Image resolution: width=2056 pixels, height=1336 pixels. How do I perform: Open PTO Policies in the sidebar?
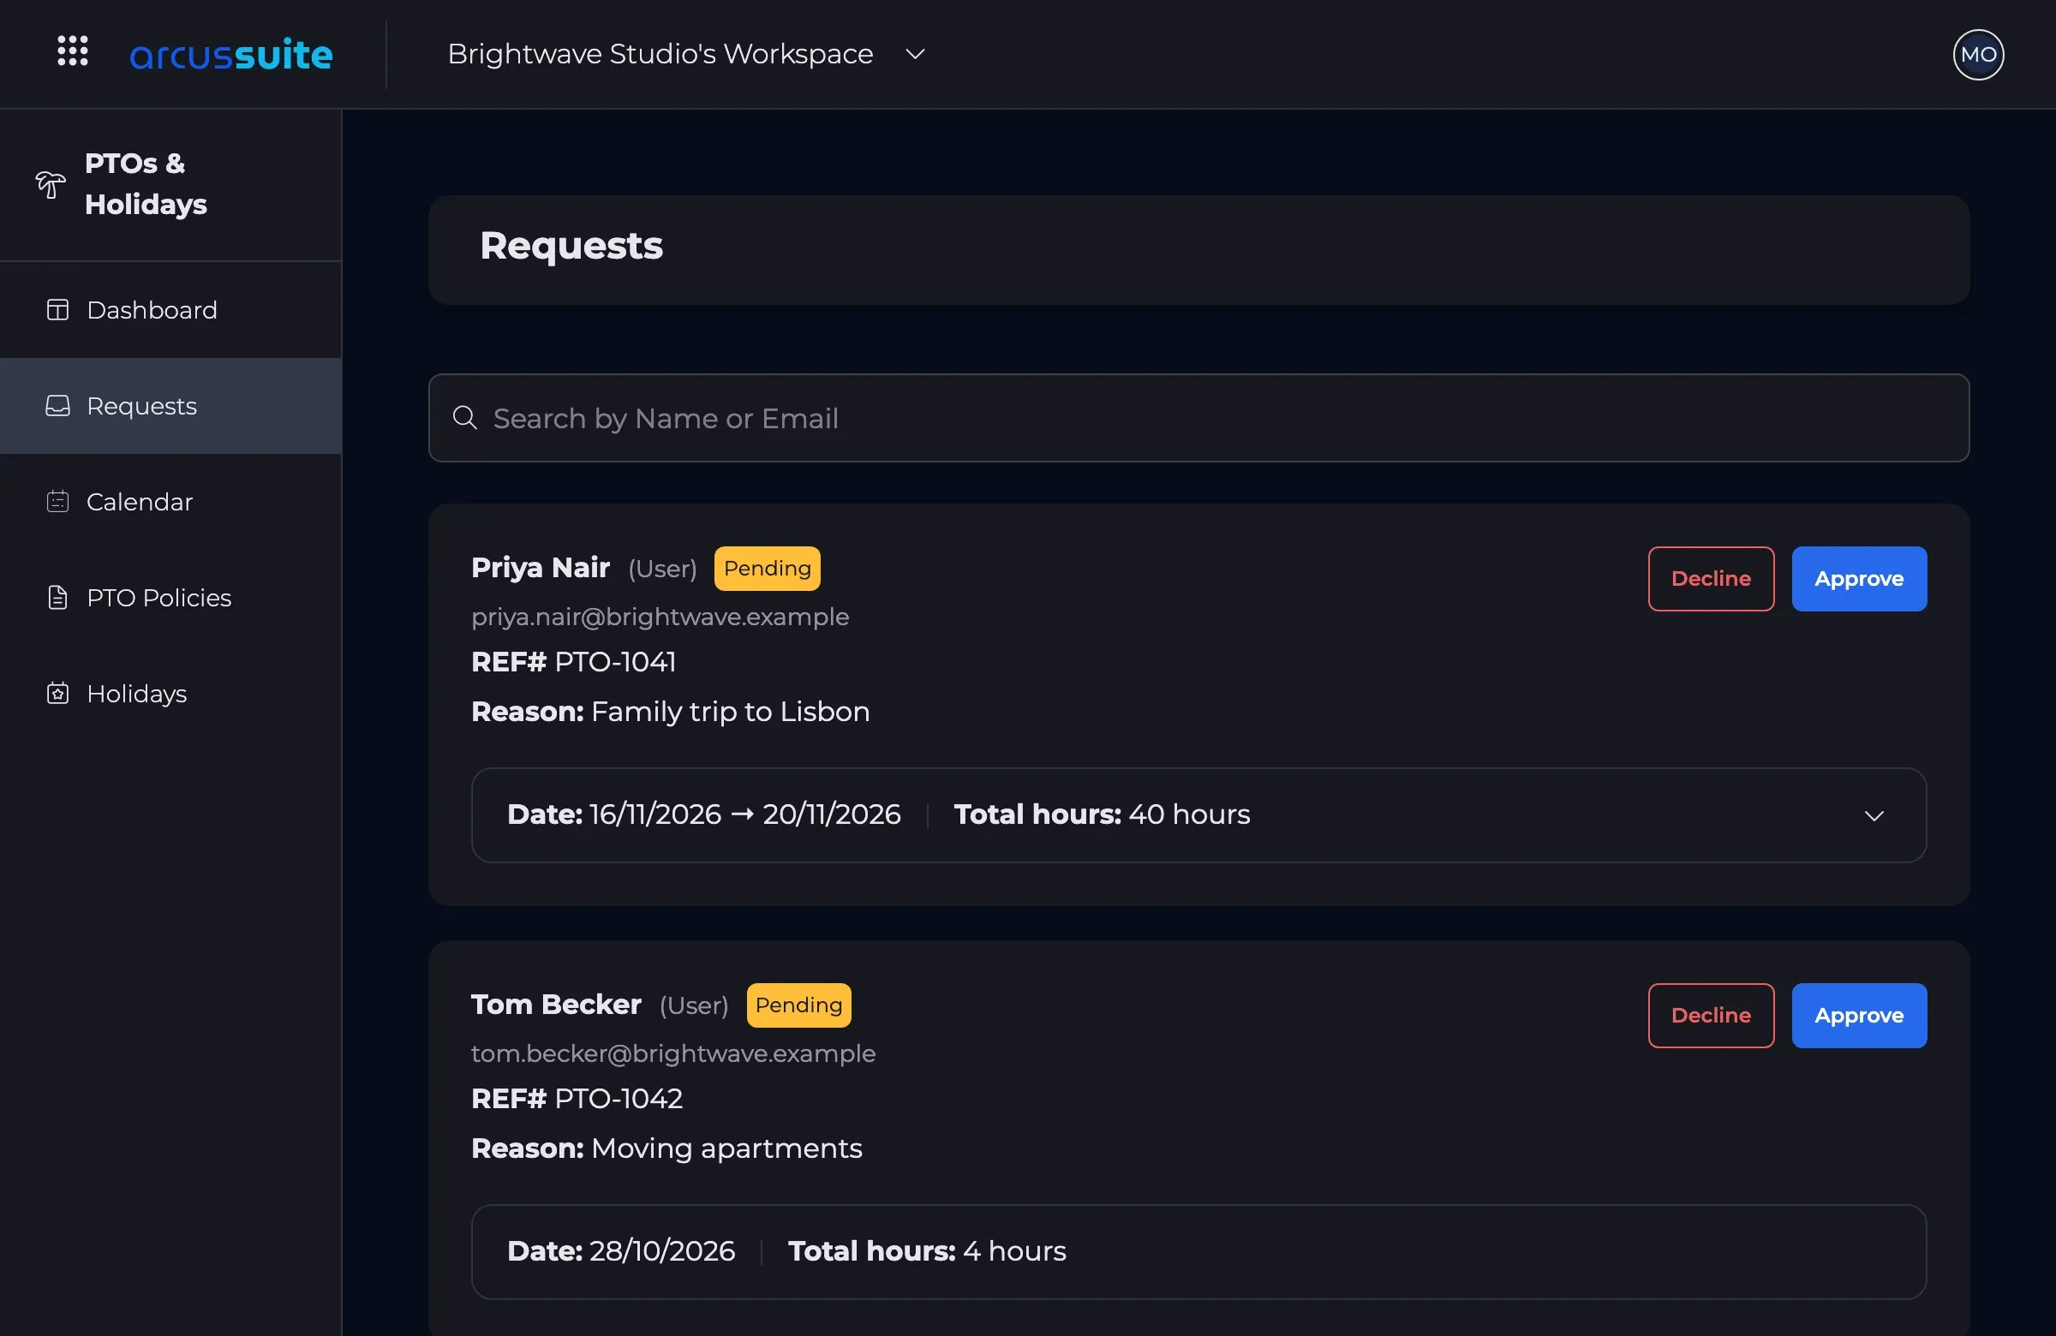[x=171, y=598]
